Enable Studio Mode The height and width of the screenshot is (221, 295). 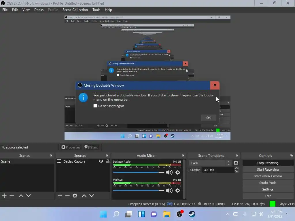[268, 183]
